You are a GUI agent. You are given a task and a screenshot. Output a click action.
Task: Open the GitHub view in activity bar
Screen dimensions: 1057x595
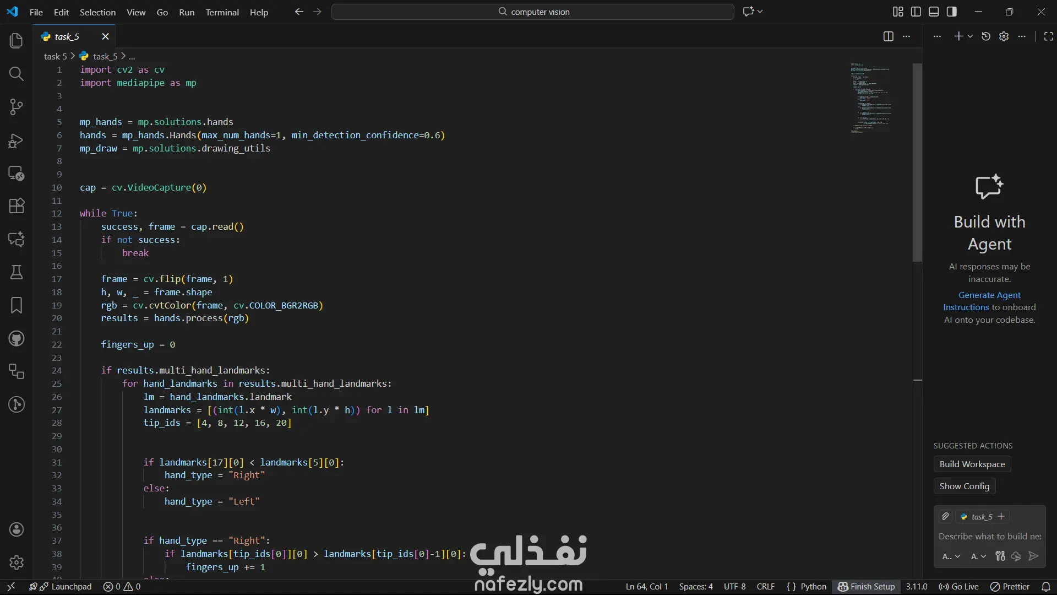point(17,338)
